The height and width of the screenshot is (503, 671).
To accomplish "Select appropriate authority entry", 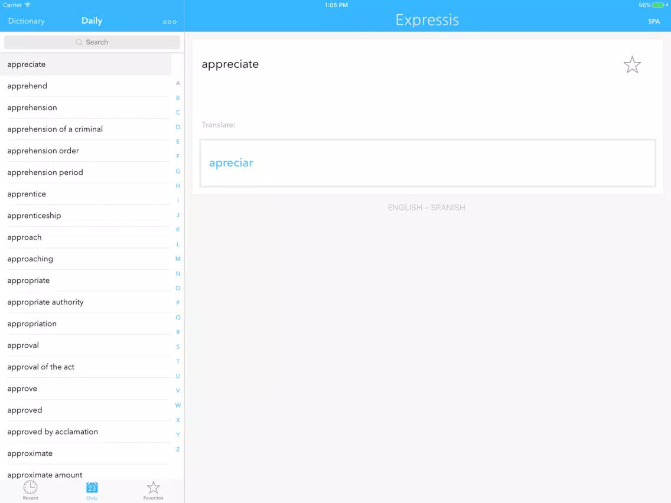I will click(86, 302).
